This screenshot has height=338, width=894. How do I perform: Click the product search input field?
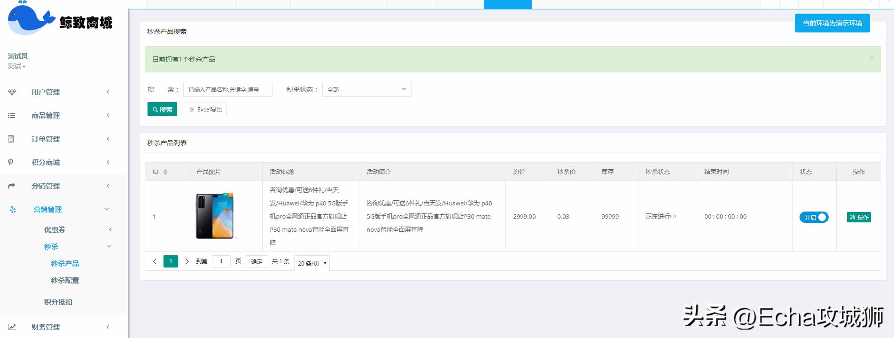point(228,89)
